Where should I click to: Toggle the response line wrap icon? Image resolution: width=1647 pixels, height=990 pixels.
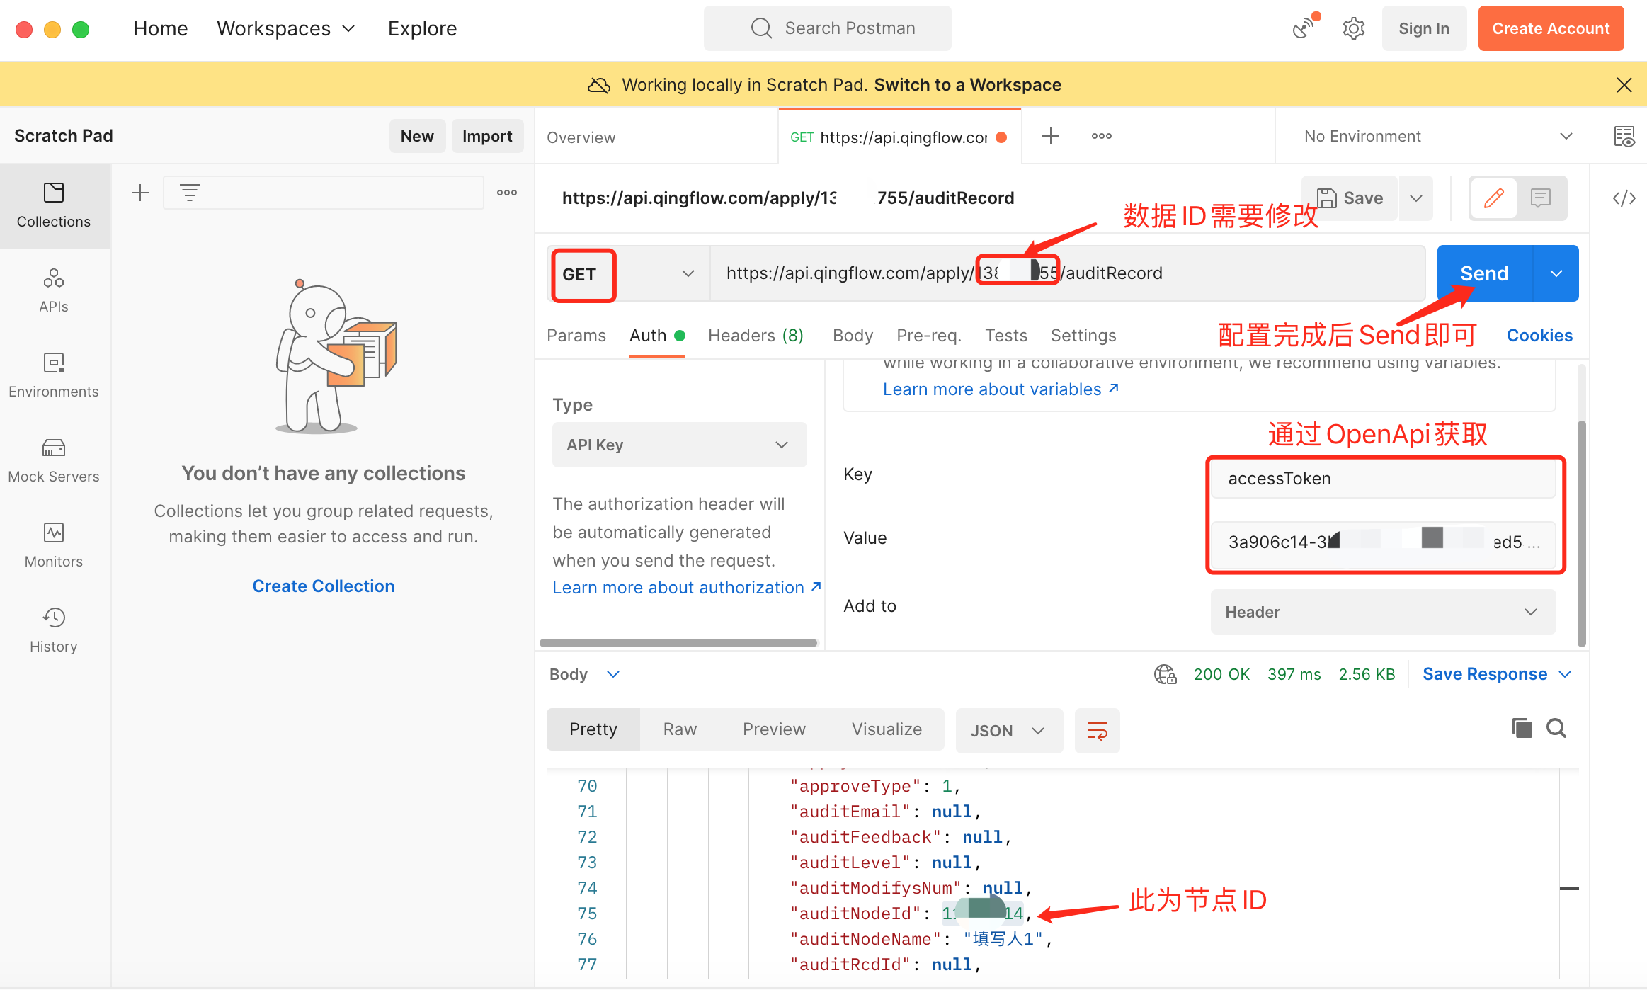coord(1097,730)
